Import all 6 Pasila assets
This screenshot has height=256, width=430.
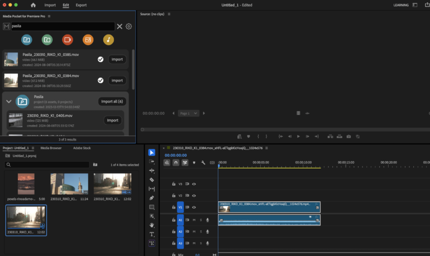click(x=112, y=102)
